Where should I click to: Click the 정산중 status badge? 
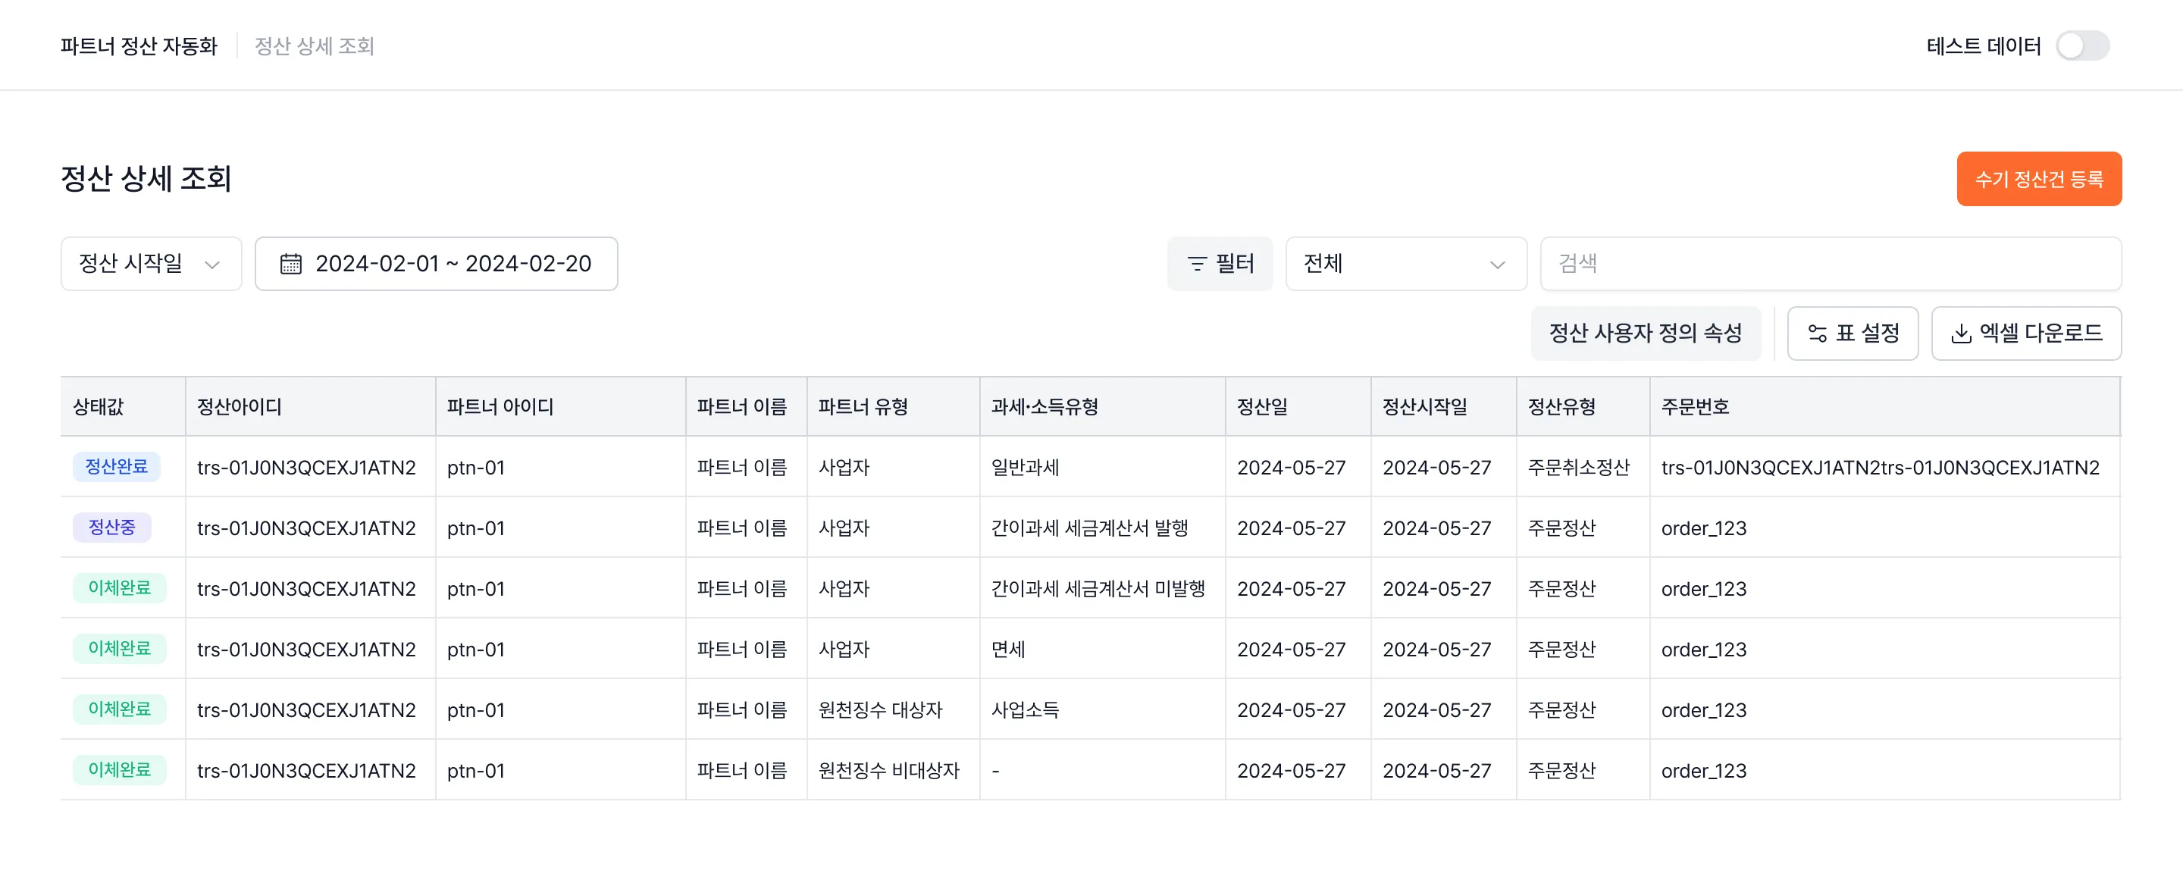pyautogui.click(x=112, y=527)
